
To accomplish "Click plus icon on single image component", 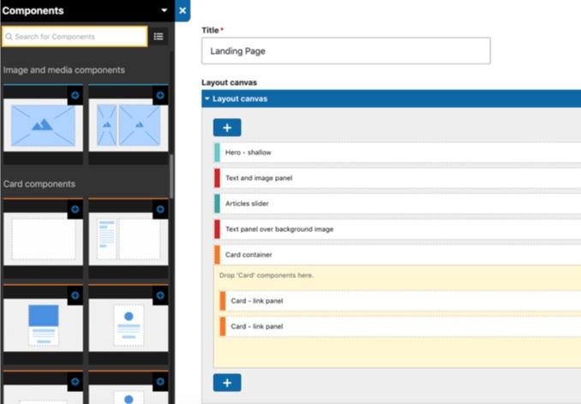I will [x=75, y=95].
